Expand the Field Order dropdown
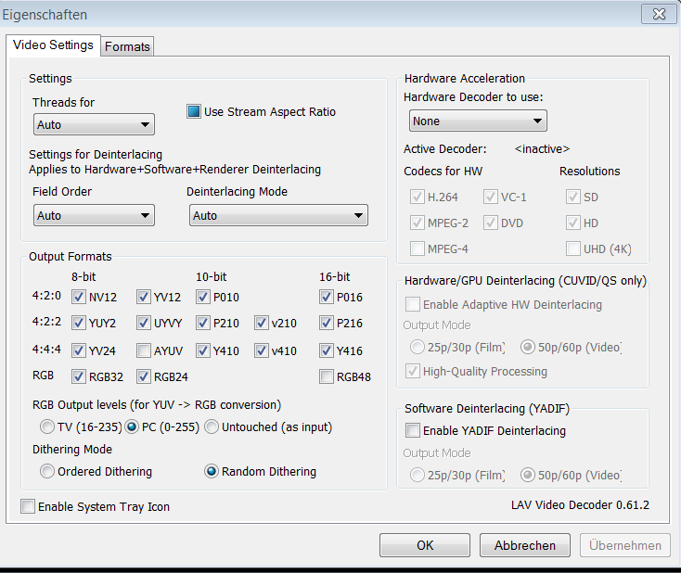The width and height of the screenshot is (681, 573). (x=94, y=215)
